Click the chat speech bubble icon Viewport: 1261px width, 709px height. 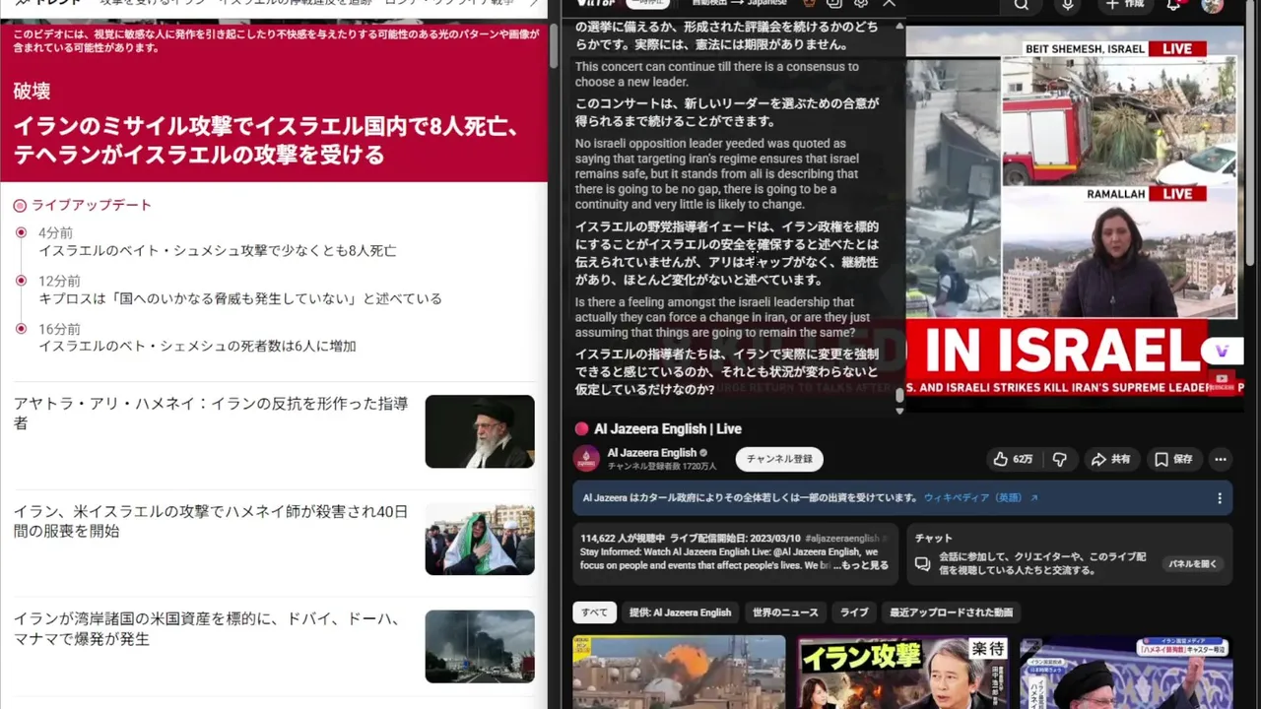click(x=922, y=564)
